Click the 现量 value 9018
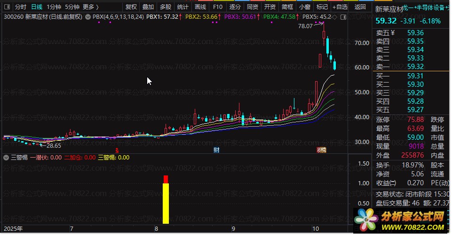The width and height of the screenshot is (452, 235). [416, 146]
